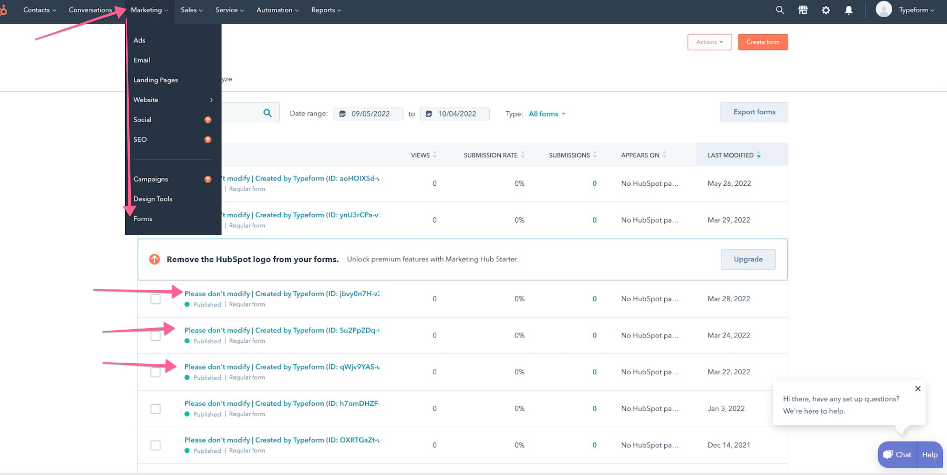
Task: Click 'No HubSpot pa…' in the May 26 row
Action: 650,184
